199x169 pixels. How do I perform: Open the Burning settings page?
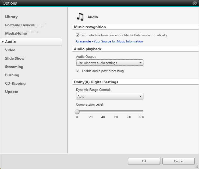12,75
